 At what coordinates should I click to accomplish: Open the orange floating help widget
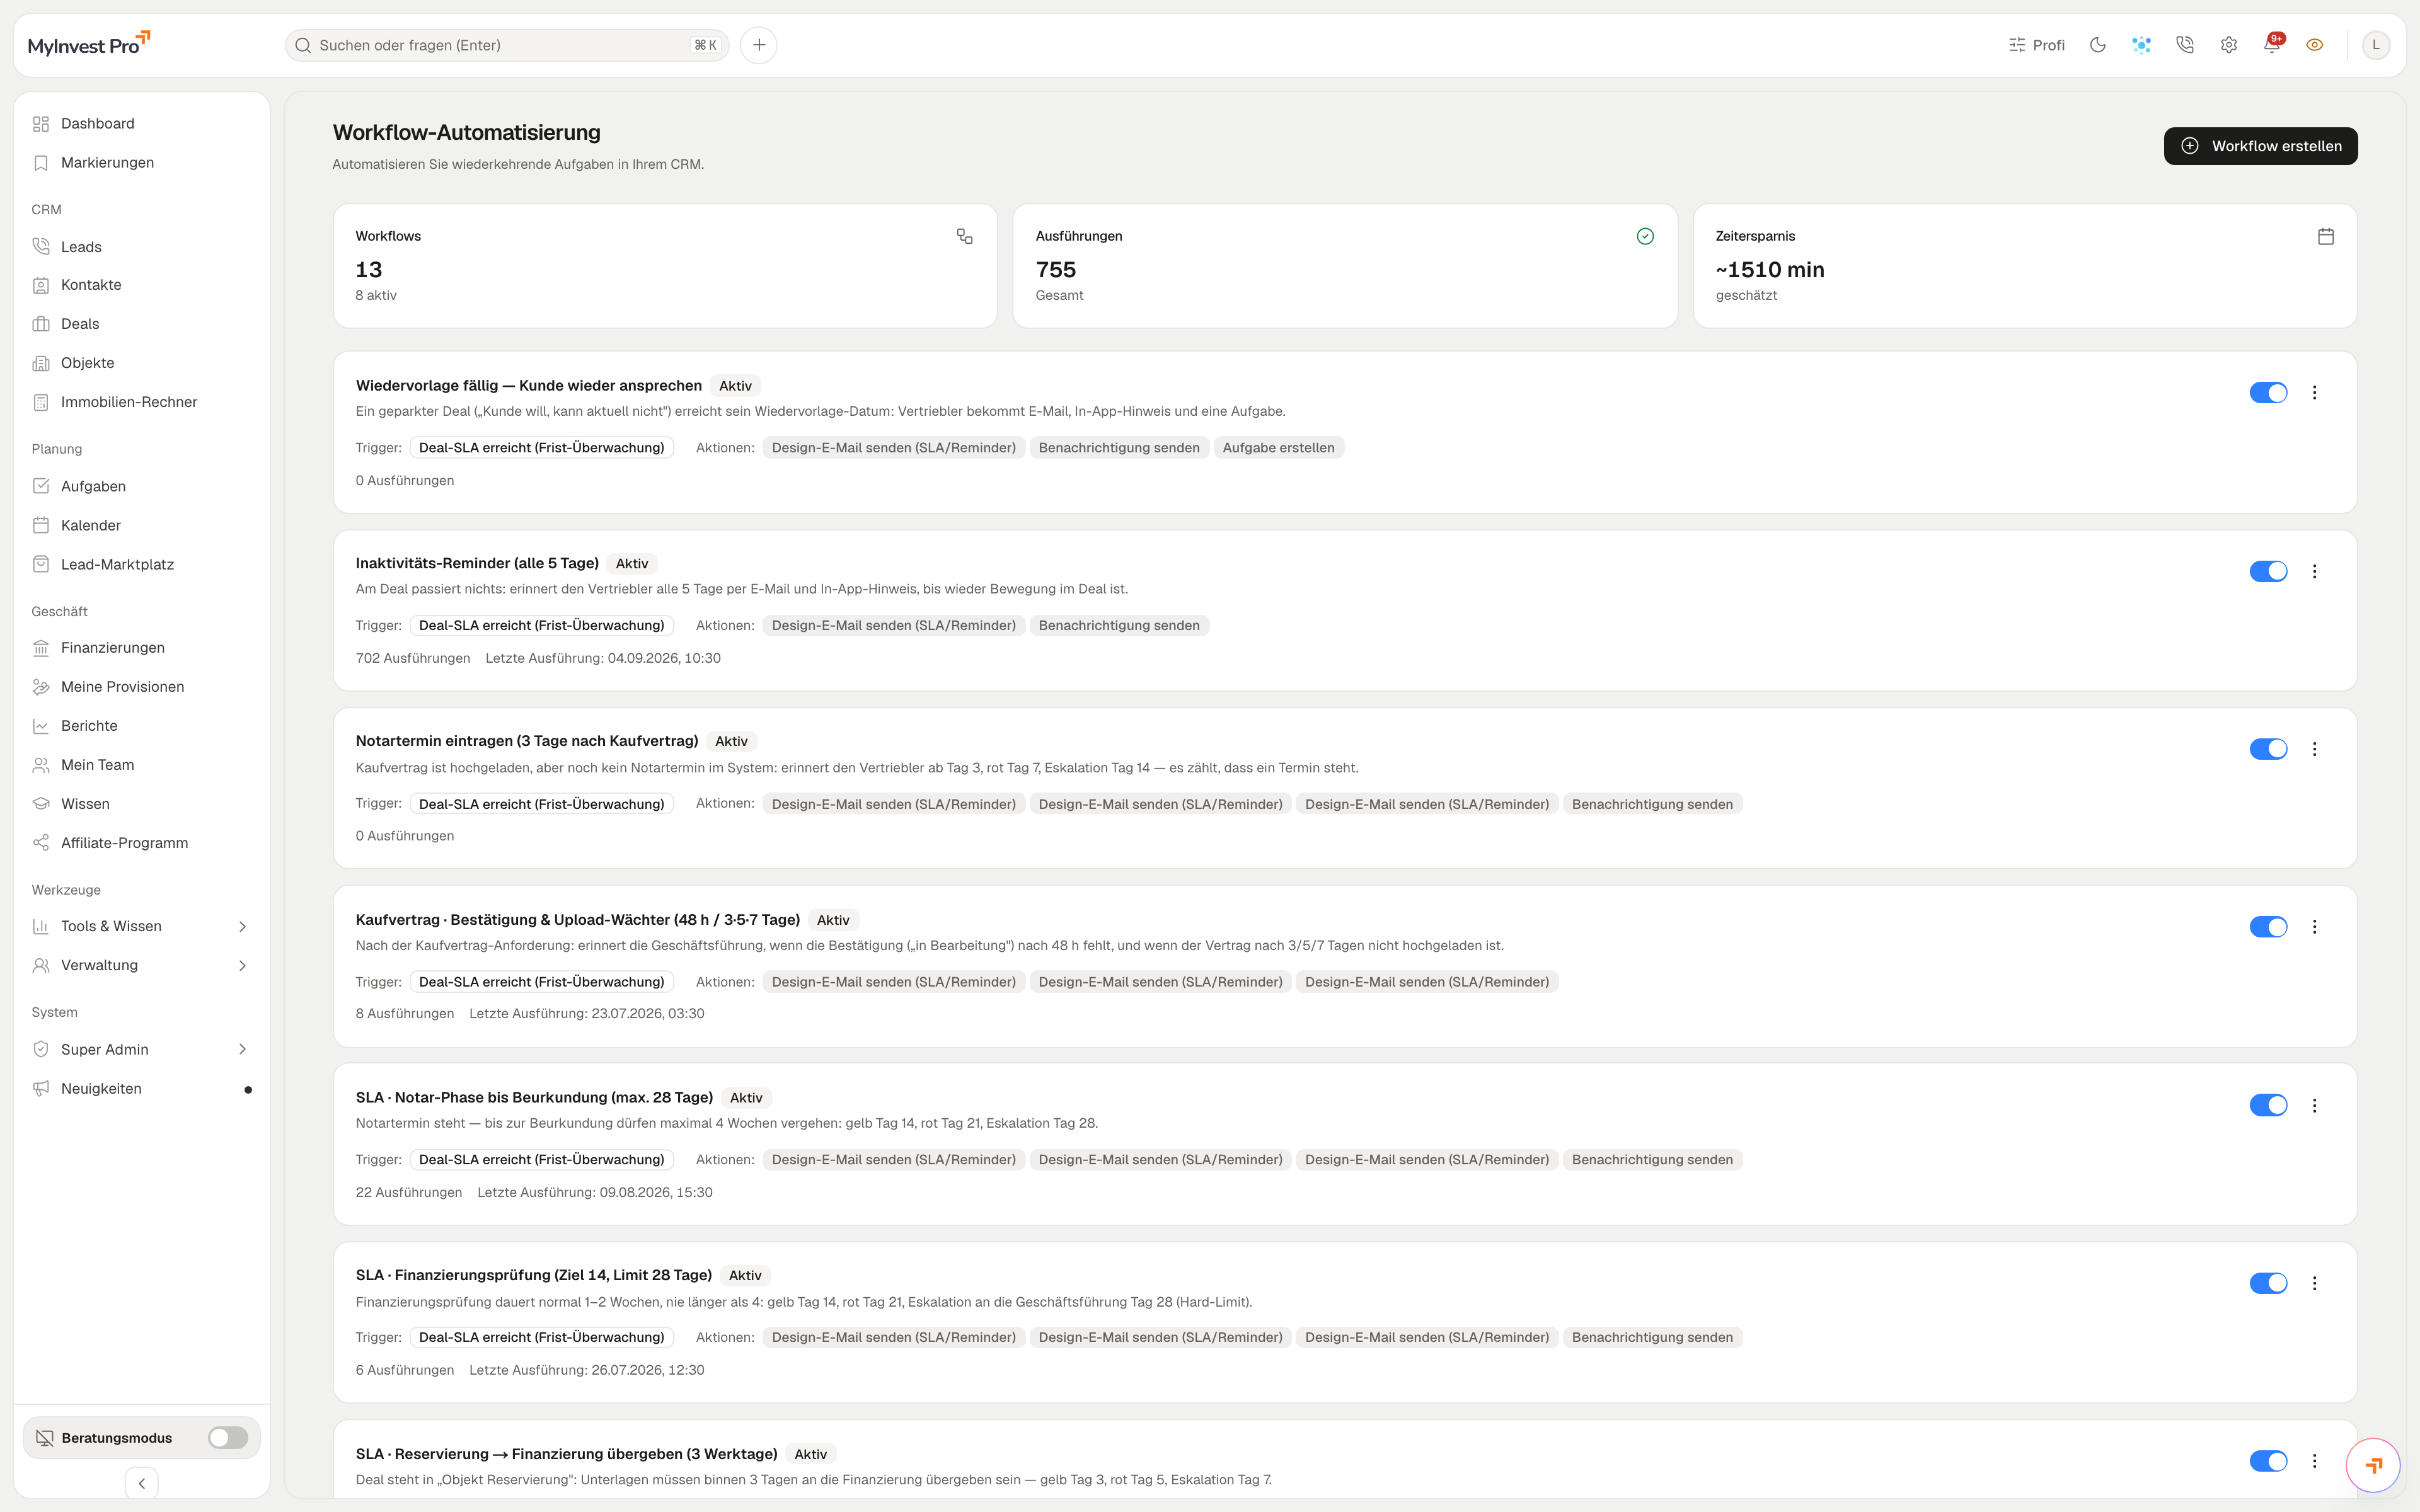pyautogui.click(x=2374, y=1465)
